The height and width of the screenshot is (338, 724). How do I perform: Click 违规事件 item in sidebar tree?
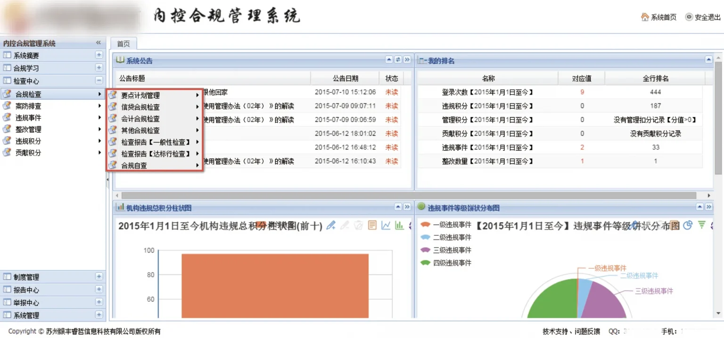tap(28, 118)
